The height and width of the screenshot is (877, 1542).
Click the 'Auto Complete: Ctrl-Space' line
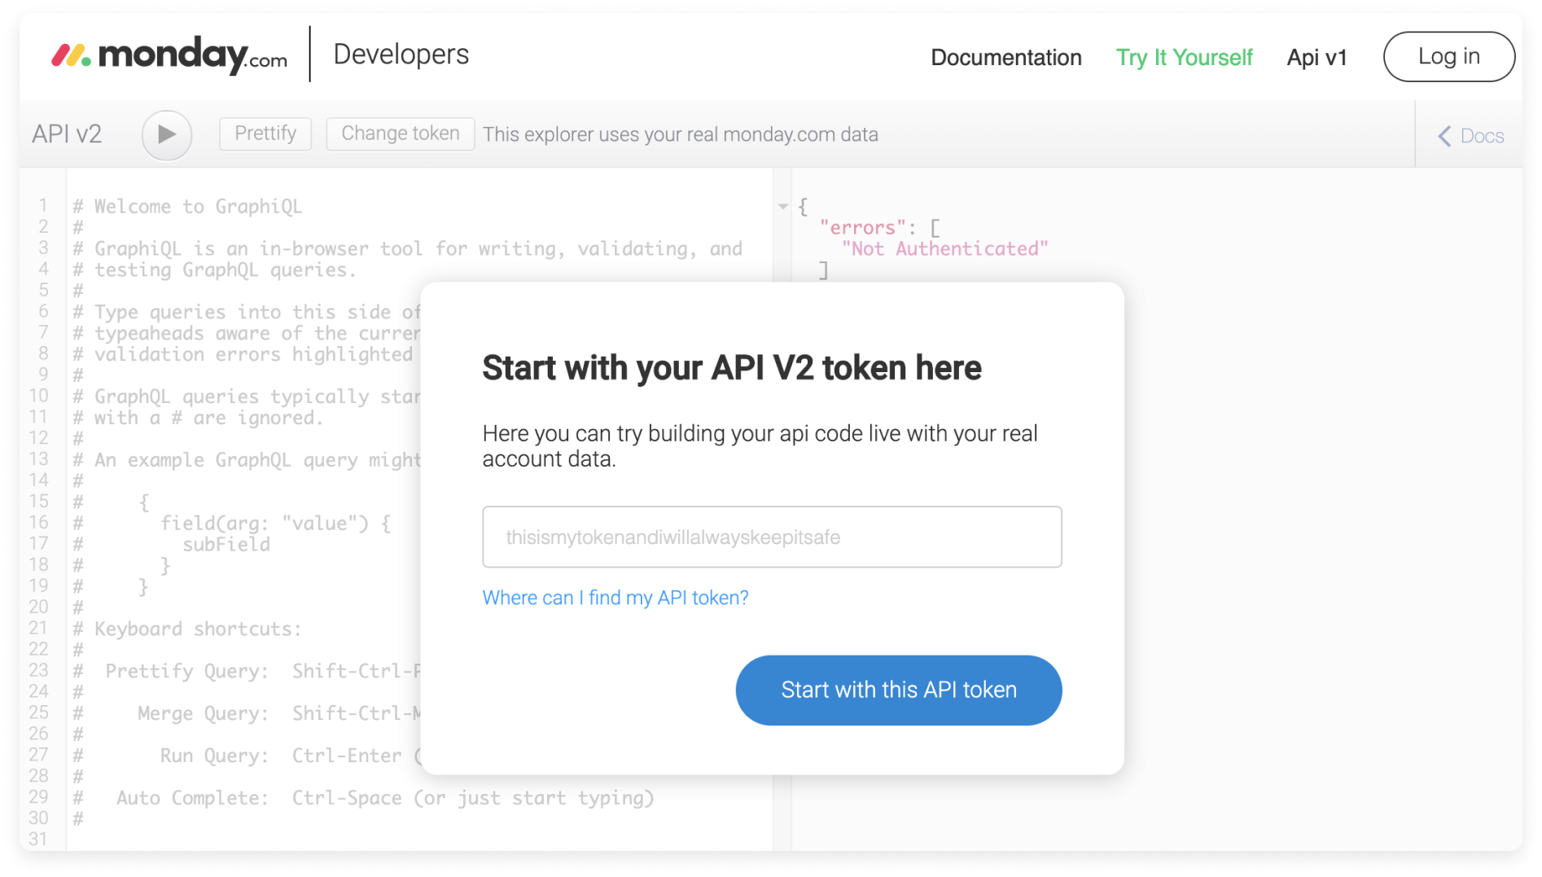click(x=363, y=798)
